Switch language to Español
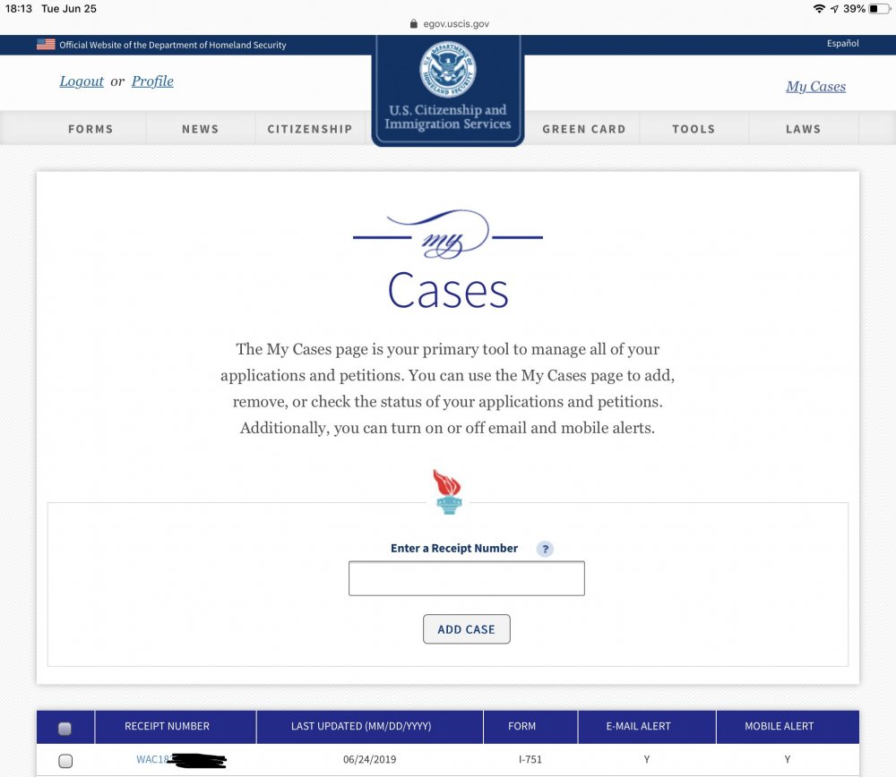Screen dimensions: 896x777 [x=842, y=43]
